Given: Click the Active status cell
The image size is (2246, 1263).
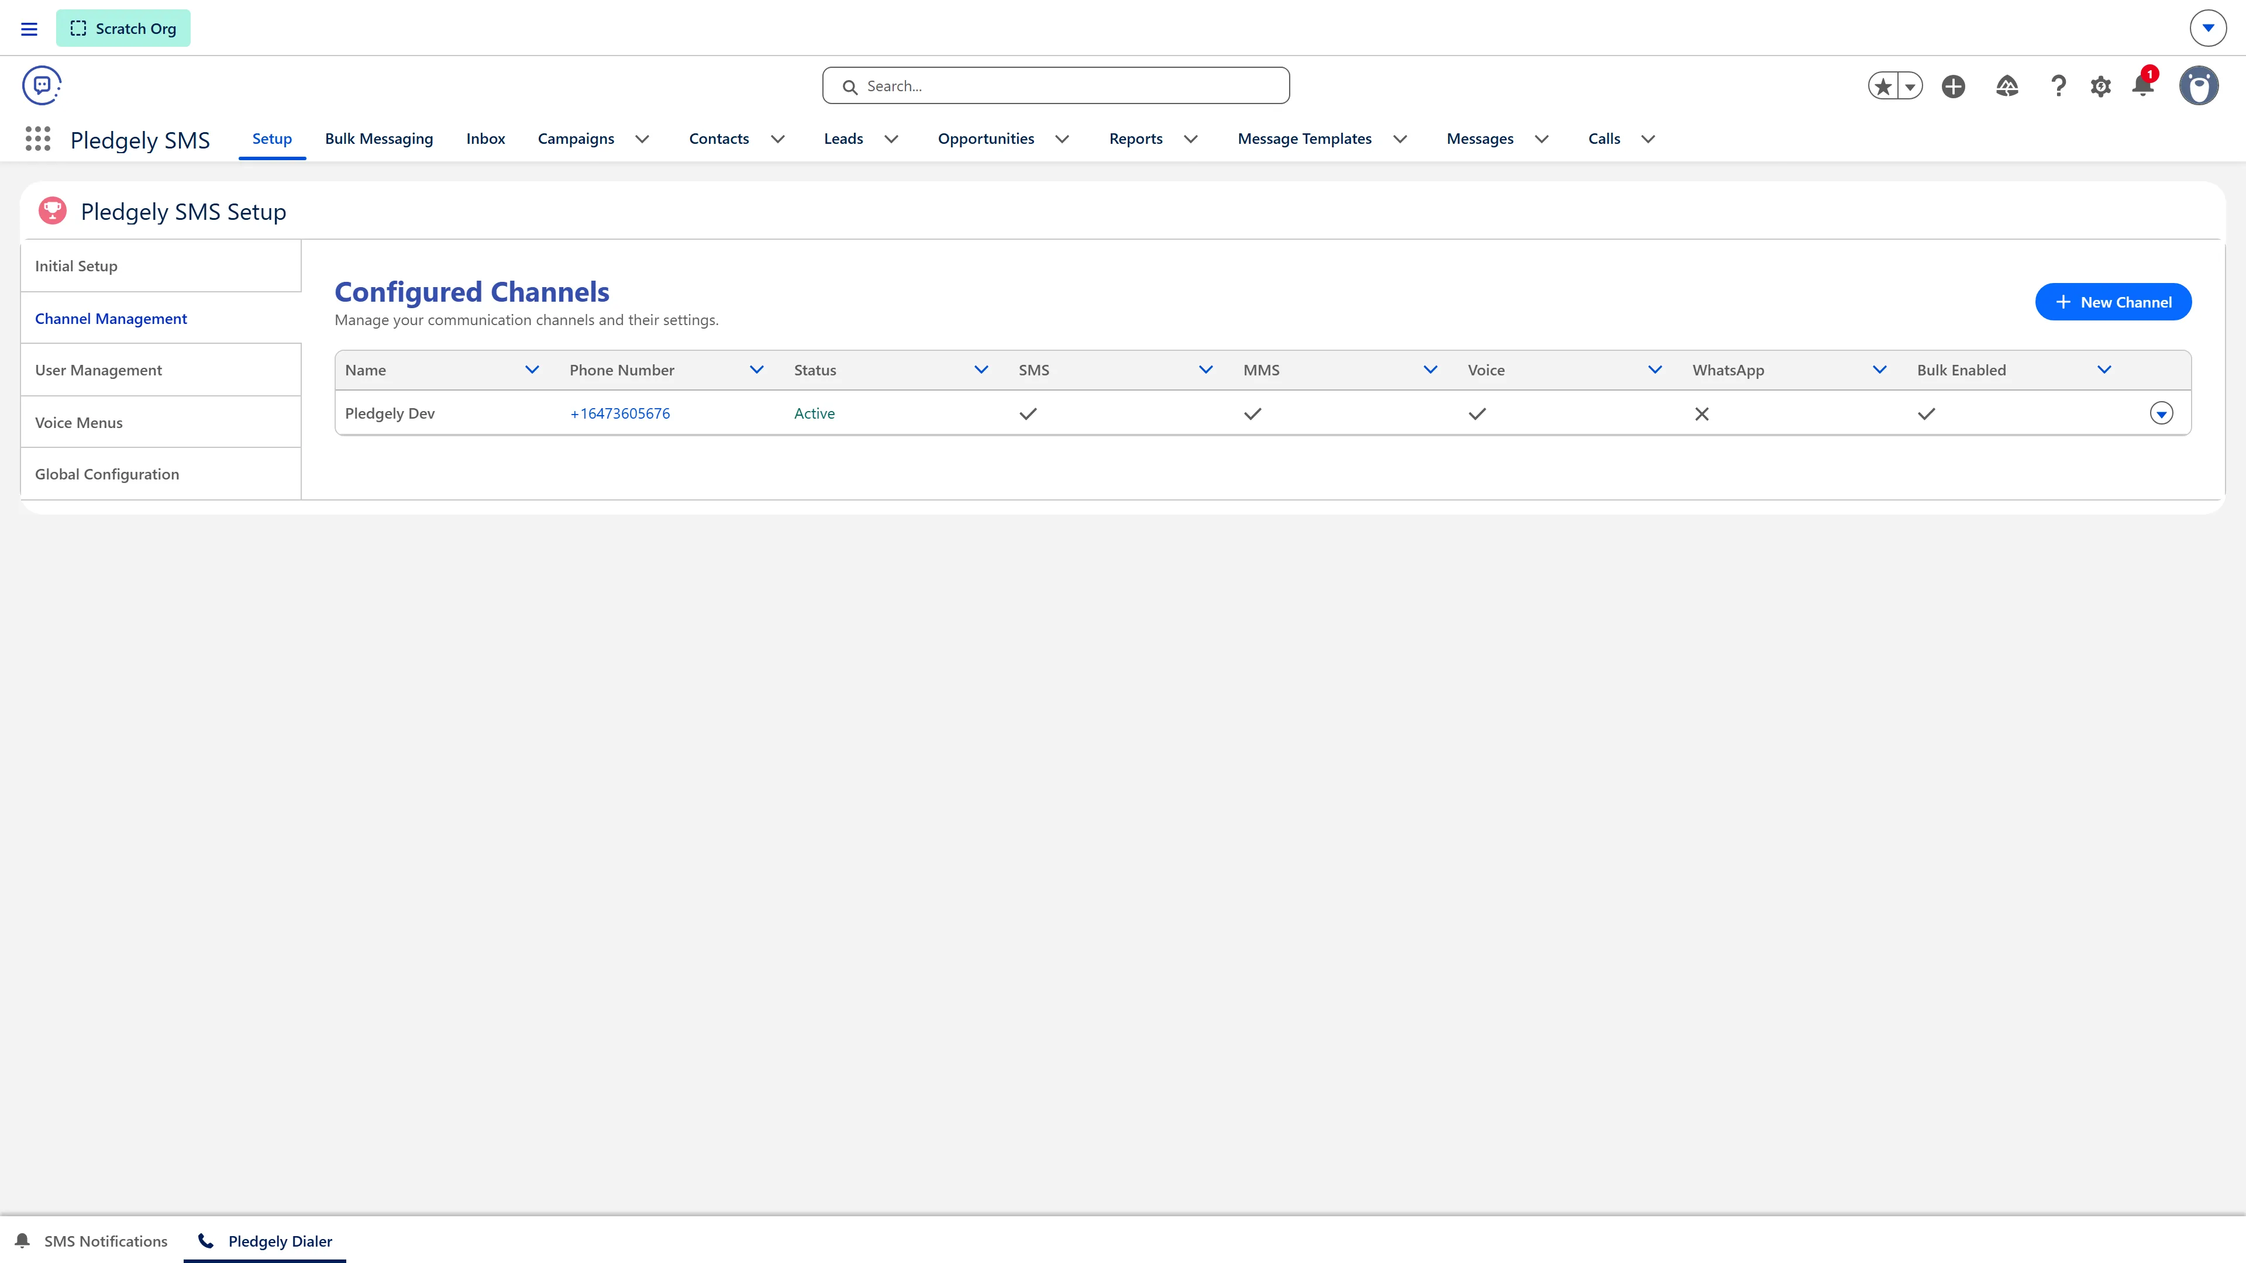Looking at the screenshot, I should pyautogui.click(x=814, y=413).
